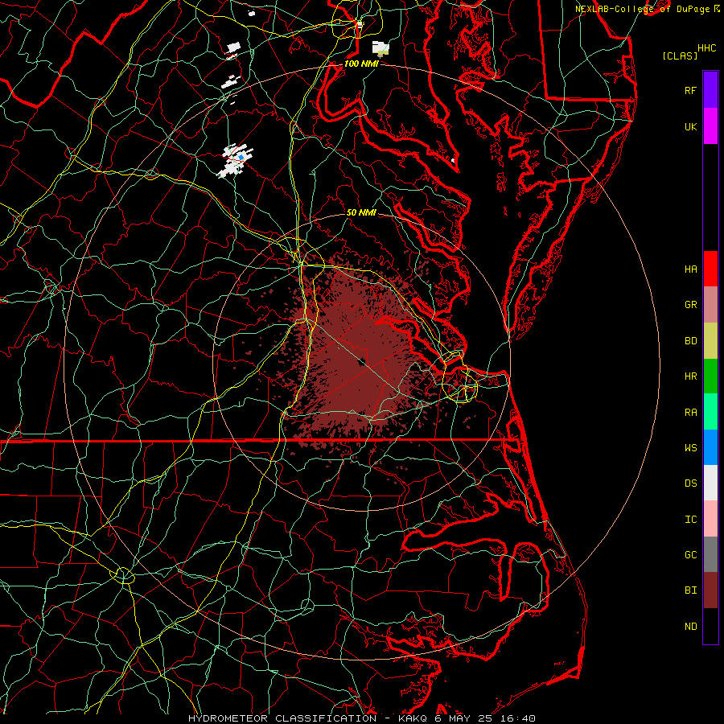Click the "WS" legend label

click(691, 448)
